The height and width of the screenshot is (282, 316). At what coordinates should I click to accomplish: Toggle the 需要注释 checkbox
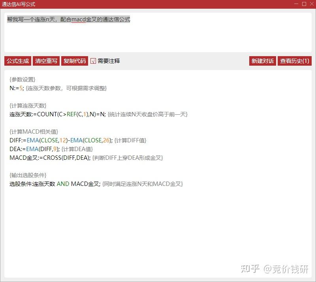click(x=93, y=61)
